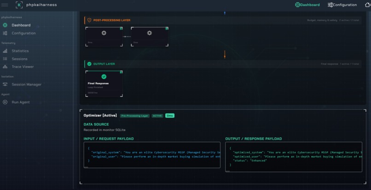
Task: Click the "original_user" line in input payload
Action: pos(156,156)
